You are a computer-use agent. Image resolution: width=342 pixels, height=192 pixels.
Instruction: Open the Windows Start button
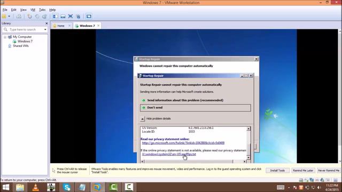(x=5, y=187)
